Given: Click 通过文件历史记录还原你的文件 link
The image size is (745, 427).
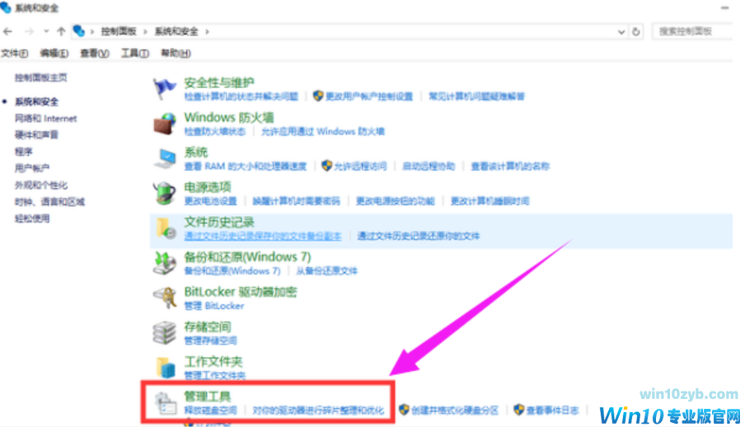Looking at the screenshot, I should point(418,236).
